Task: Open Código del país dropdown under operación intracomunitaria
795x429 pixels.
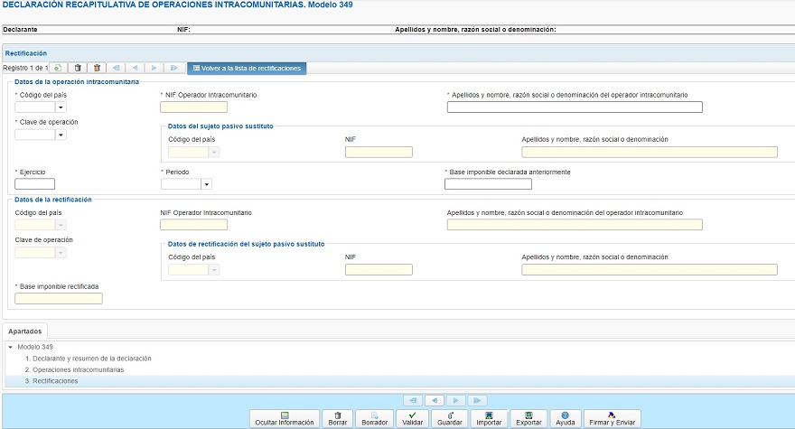Action: (x=61, y=107)
